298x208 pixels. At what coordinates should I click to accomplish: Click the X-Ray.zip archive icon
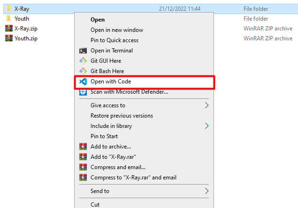click(x=8, y=28)
